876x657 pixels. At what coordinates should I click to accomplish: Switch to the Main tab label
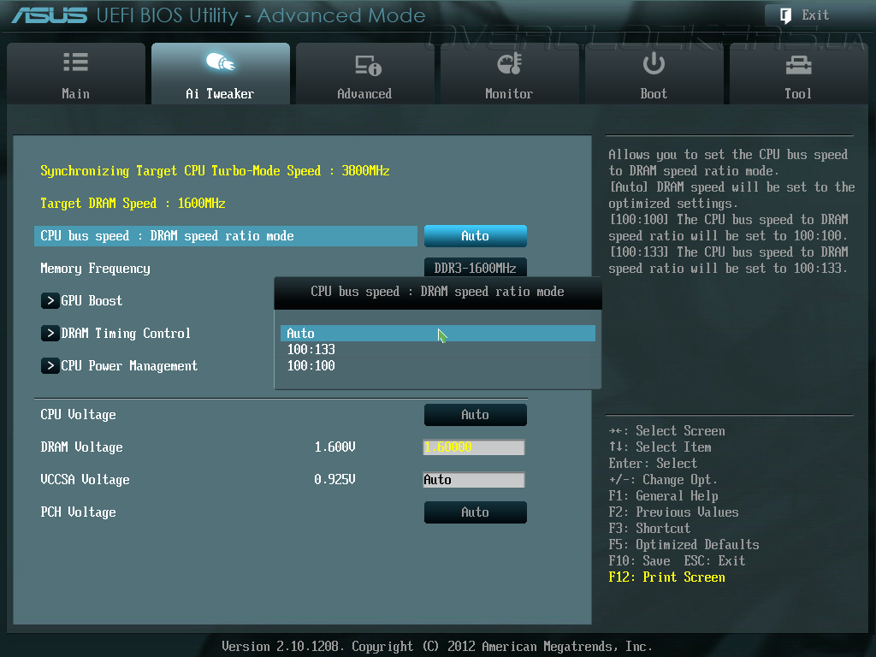(75, 94)
